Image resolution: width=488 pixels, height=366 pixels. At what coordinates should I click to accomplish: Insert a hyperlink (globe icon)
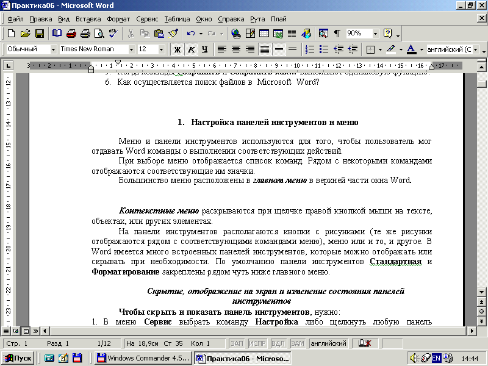pos(235,34)
